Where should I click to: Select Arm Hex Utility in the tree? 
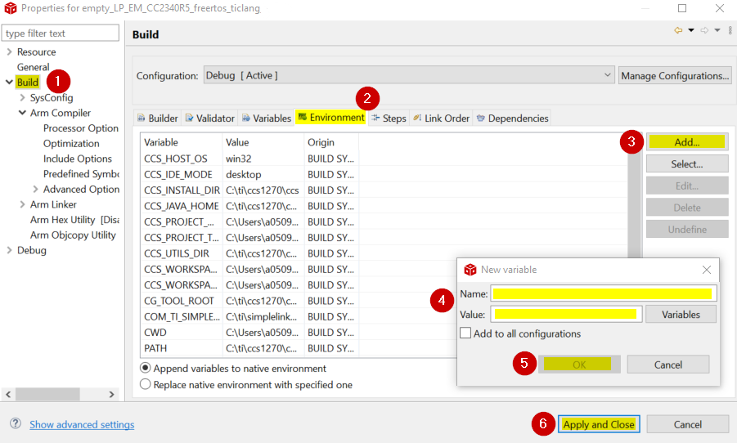74,219
